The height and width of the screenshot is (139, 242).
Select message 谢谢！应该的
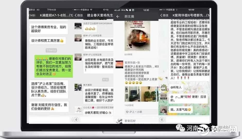[x=188, y=98]
